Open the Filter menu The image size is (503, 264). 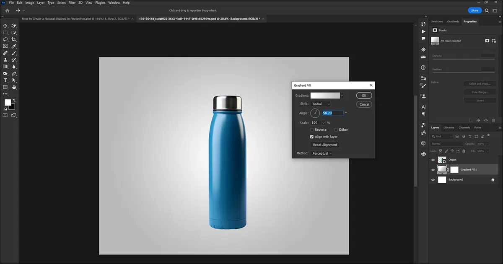(72, 3)
